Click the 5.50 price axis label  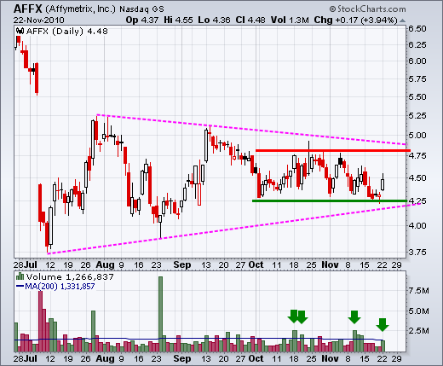click(417, 96)
